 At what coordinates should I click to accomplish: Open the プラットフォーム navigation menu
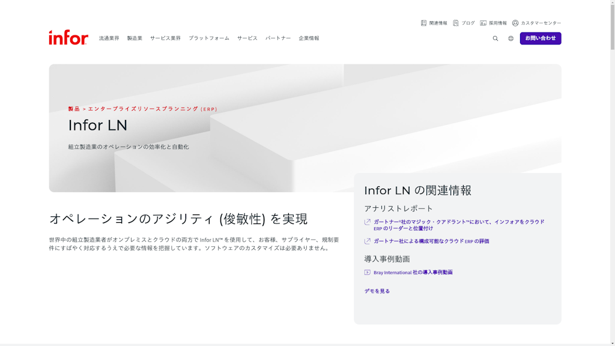[209, 38]
